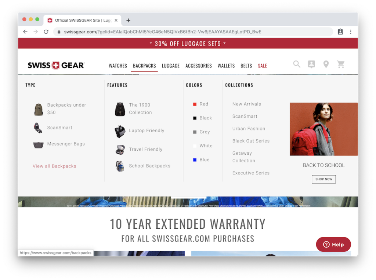
Task: Open the Help chat button
Action: (x=333, y=244)
